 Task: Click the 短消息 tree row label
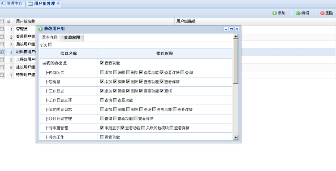55,82
